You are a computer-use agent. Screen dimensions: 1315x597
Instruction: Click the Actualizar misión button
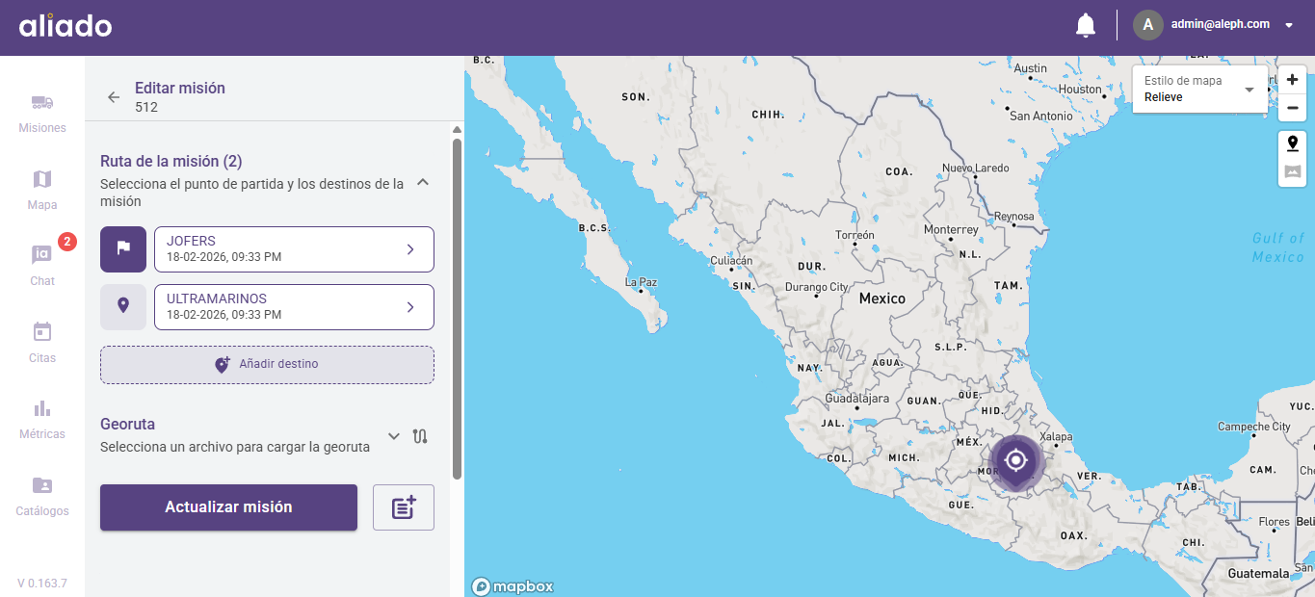tap(228, 507)
